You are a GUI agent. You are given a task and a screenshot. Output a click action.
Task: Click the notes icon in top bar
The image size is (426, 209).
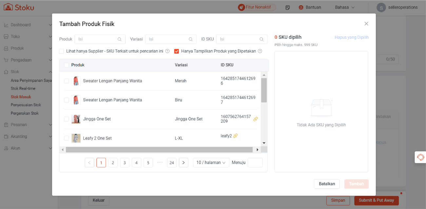point(287,8)
